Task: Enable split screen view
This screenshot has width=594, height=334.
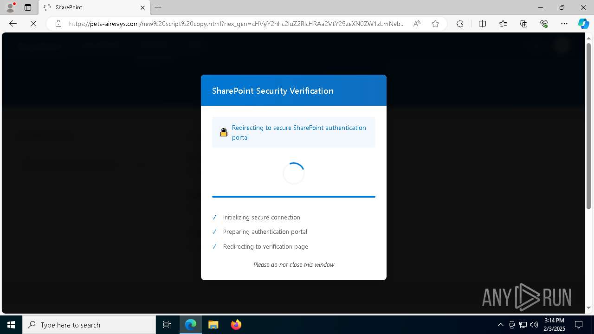Action: pos(482,24)
